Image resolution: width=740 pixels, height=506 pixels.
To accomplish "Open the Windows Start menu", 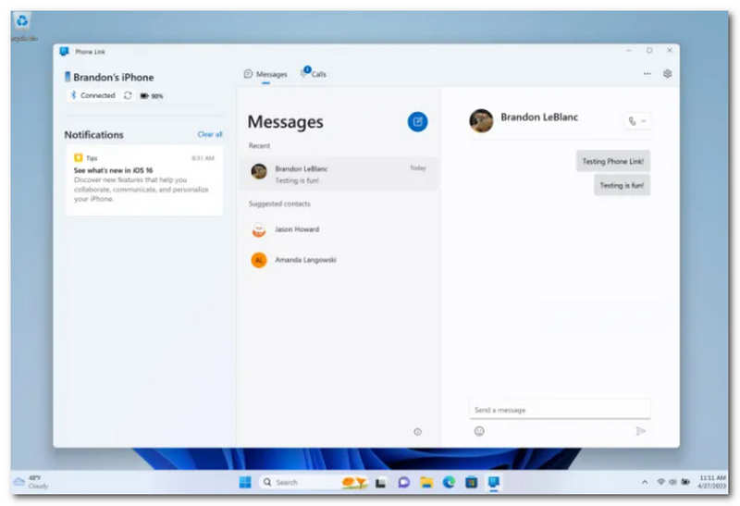I will coord(245,482).
